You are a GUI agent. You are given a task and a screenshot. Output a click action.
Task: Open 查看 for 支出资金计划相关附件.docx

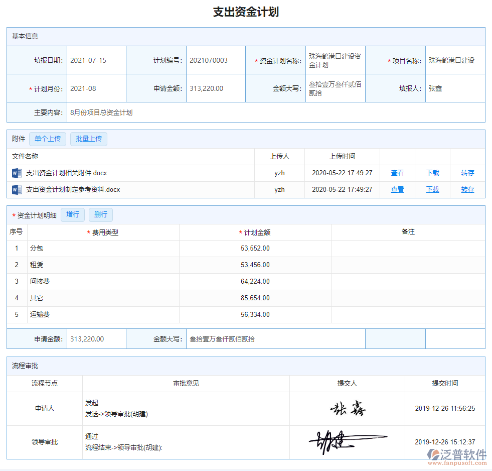397,173
